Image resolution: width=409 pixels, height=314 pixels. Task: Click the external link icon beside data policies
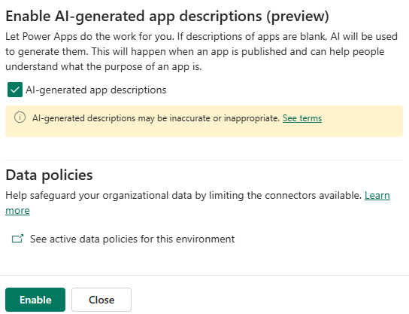17,239
